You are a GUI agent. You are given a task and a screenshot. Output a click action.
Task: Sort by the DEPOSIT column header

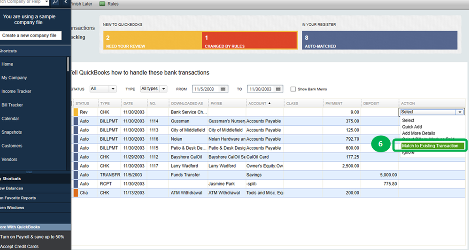tap(371, 103)
